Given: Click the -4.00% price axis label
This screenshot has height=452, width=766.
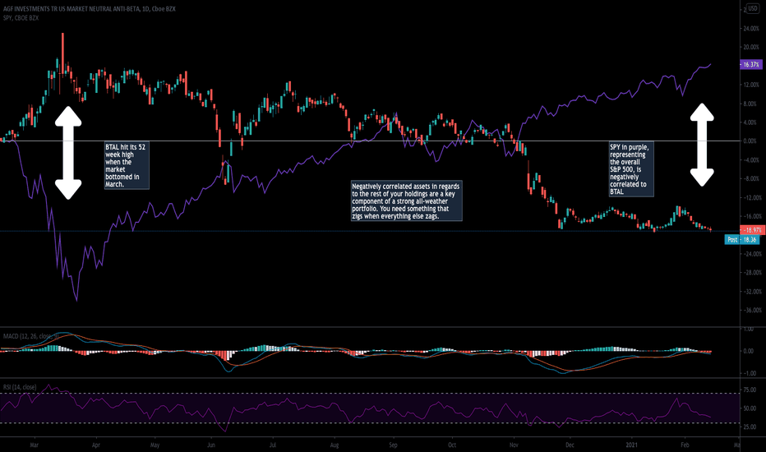Looking at the screenshot, I should [x=751, y=160].
